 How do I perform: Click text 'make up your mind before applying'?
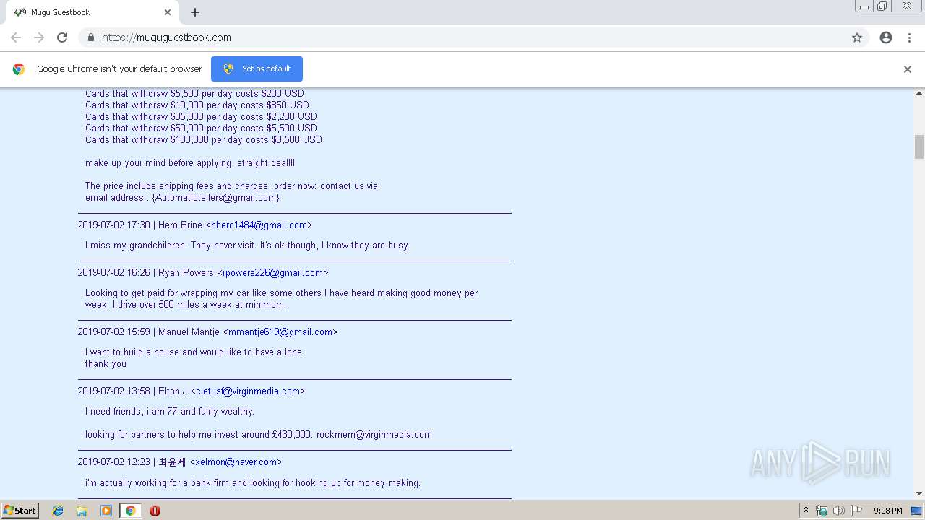159,163
